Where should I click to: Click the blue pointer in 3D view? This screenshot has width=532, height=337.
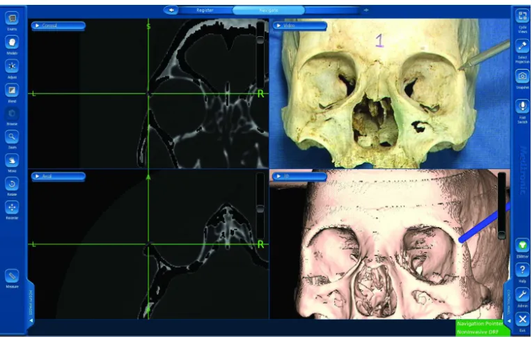pos(485,222)
